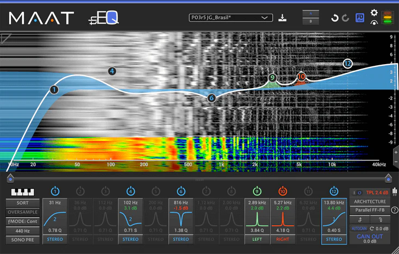
Task: Click the save preset download icon
Action: [282, 18]
